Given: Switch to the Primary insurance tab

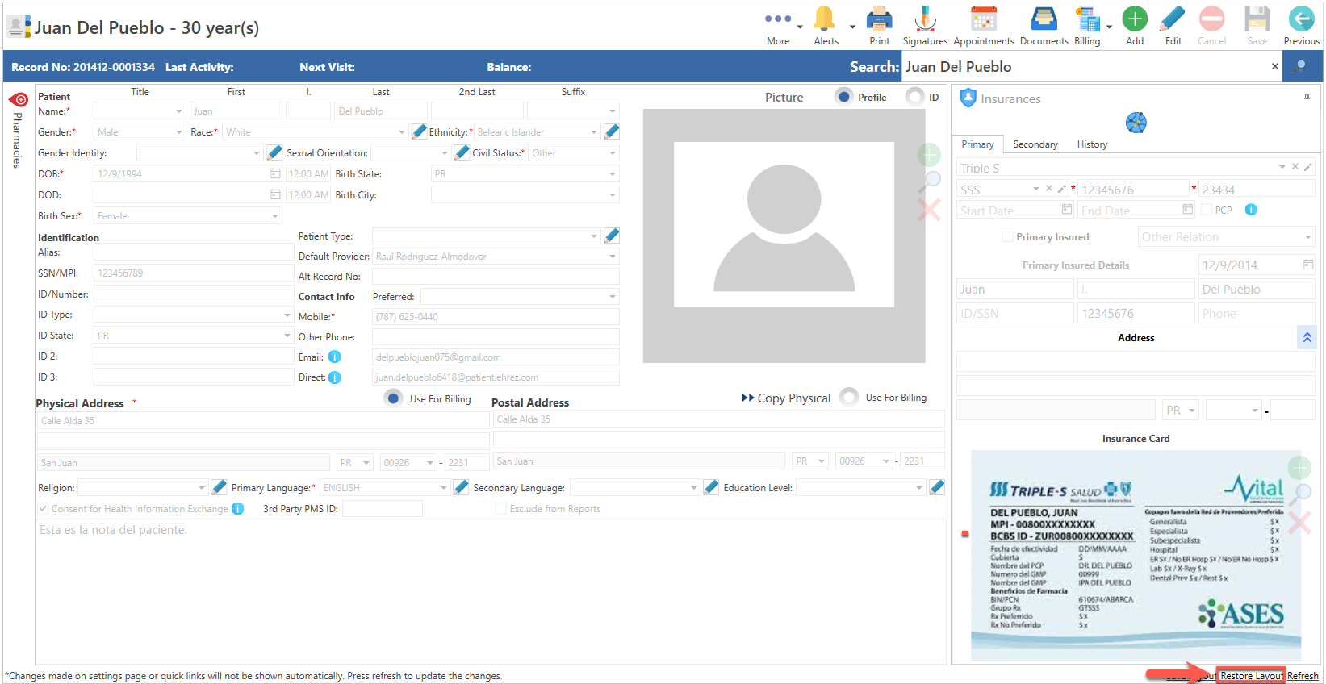Looking at the screenshot, I should (977, 144).
